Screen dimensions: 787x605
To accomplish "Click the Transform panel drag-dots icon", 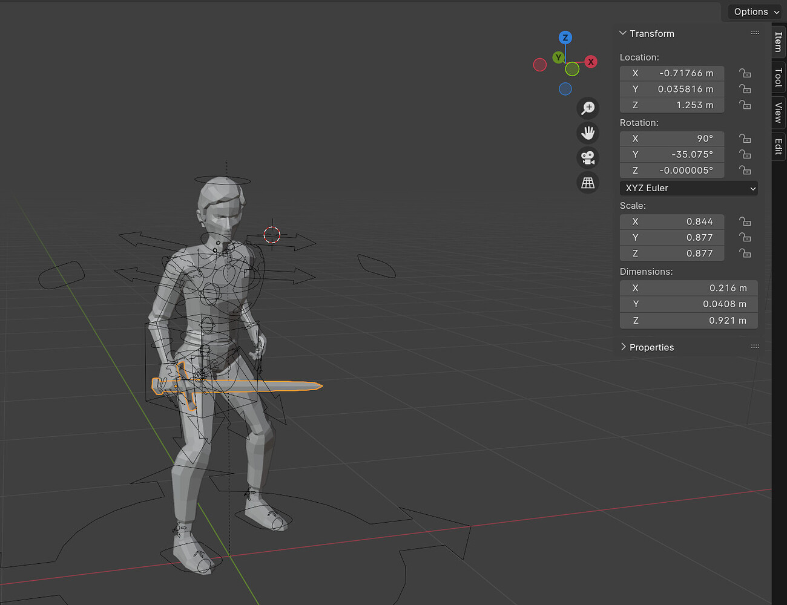I will pos(755,33).
